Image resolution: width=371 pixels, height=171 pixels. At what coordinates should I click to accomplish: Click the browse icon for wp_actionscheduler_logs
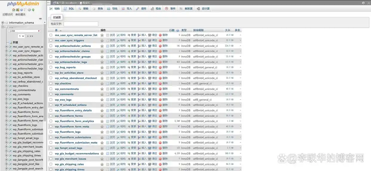pos(108,62)
